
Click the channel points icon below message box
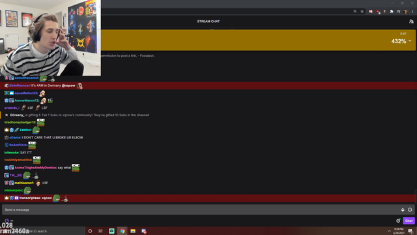point(7,221)
